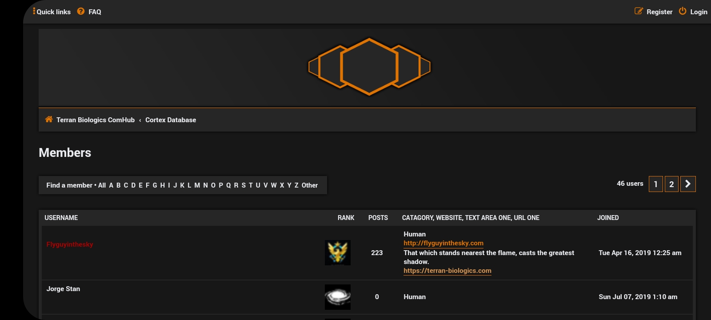Click the Register pencil icon
Image resolution: width=711 pixels, height=320 pixels.
point(639,12)
